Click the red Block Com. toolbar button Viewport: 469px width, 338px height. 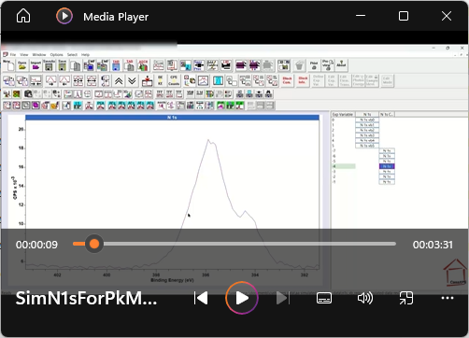[287, 80]
